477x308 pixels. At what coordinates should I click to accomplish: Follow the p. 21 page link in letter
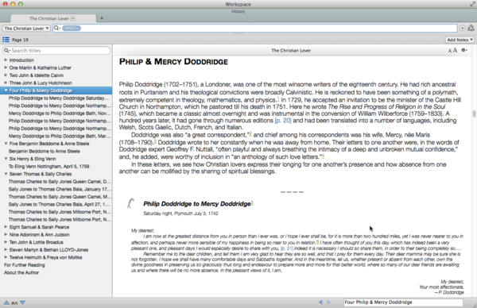click(x=287, y=248)
